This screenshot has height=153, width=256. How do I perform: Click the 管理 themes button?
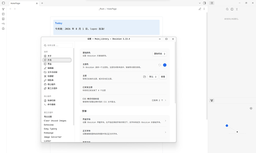pos(163,77)
